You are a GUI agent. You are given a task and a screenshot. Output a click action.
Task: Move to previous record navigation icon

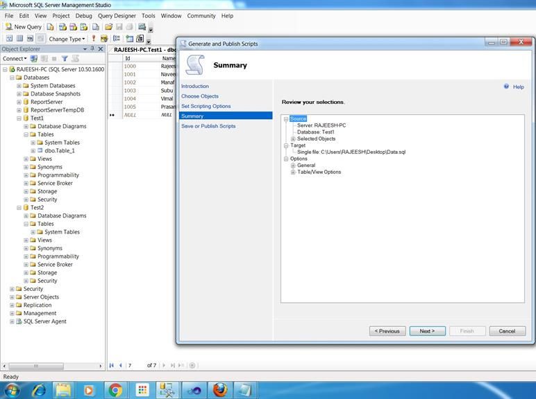[121, 365]
